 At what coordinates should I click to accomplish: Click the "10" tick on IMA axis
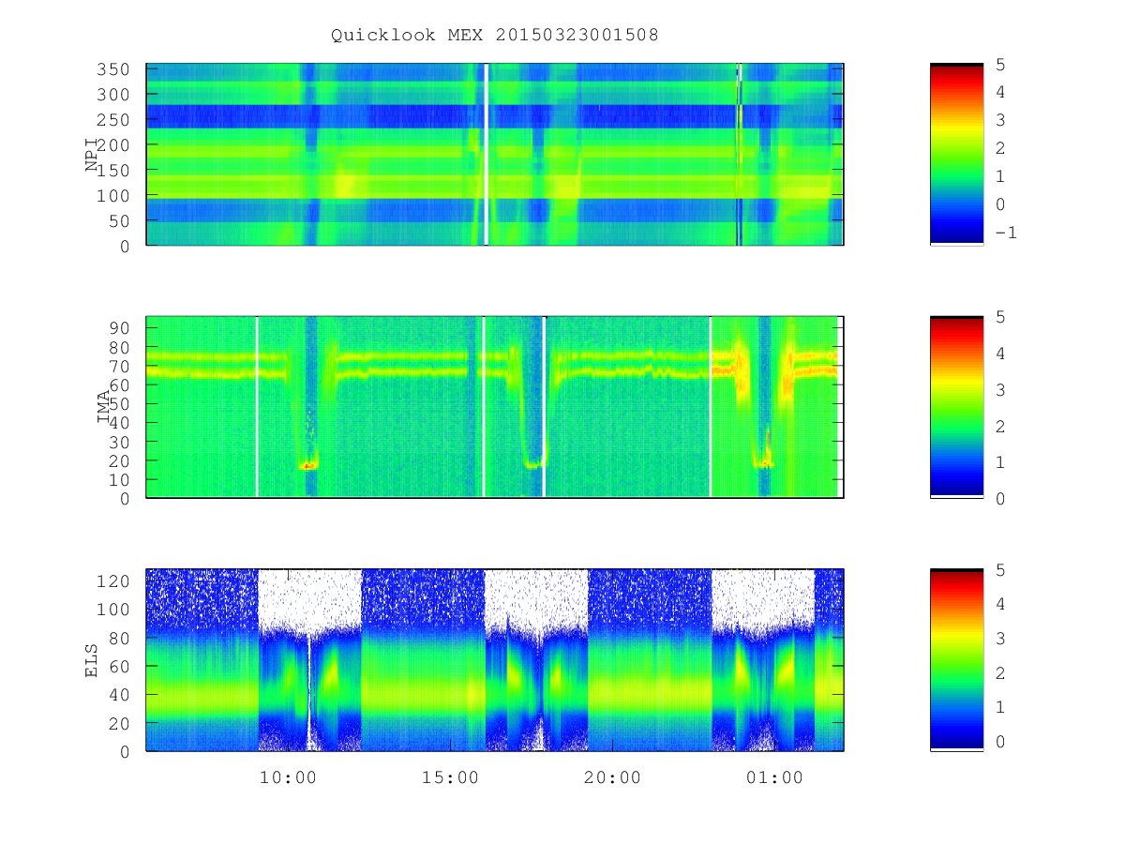click(120, 479)
